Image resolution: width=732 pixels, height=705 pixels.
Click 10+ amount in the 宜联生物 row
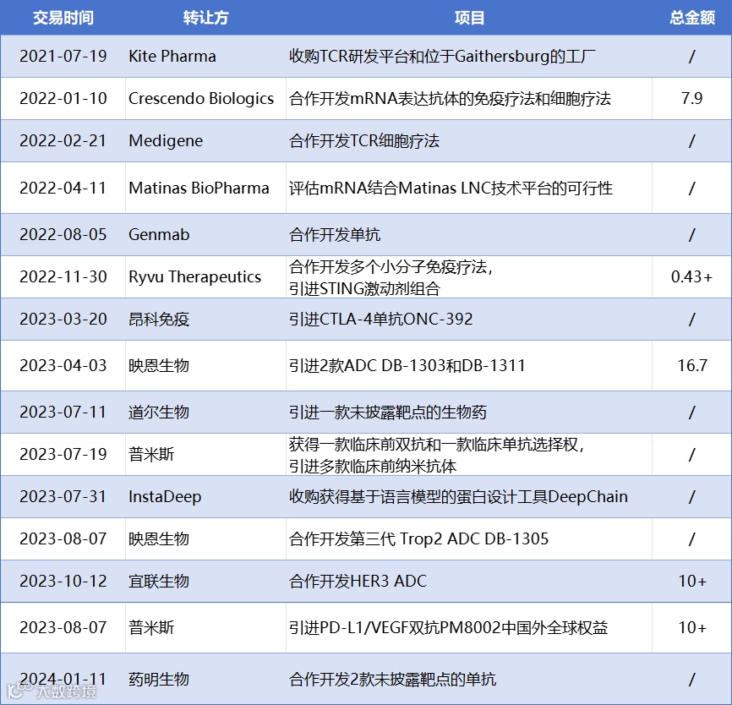coord(692,582)
